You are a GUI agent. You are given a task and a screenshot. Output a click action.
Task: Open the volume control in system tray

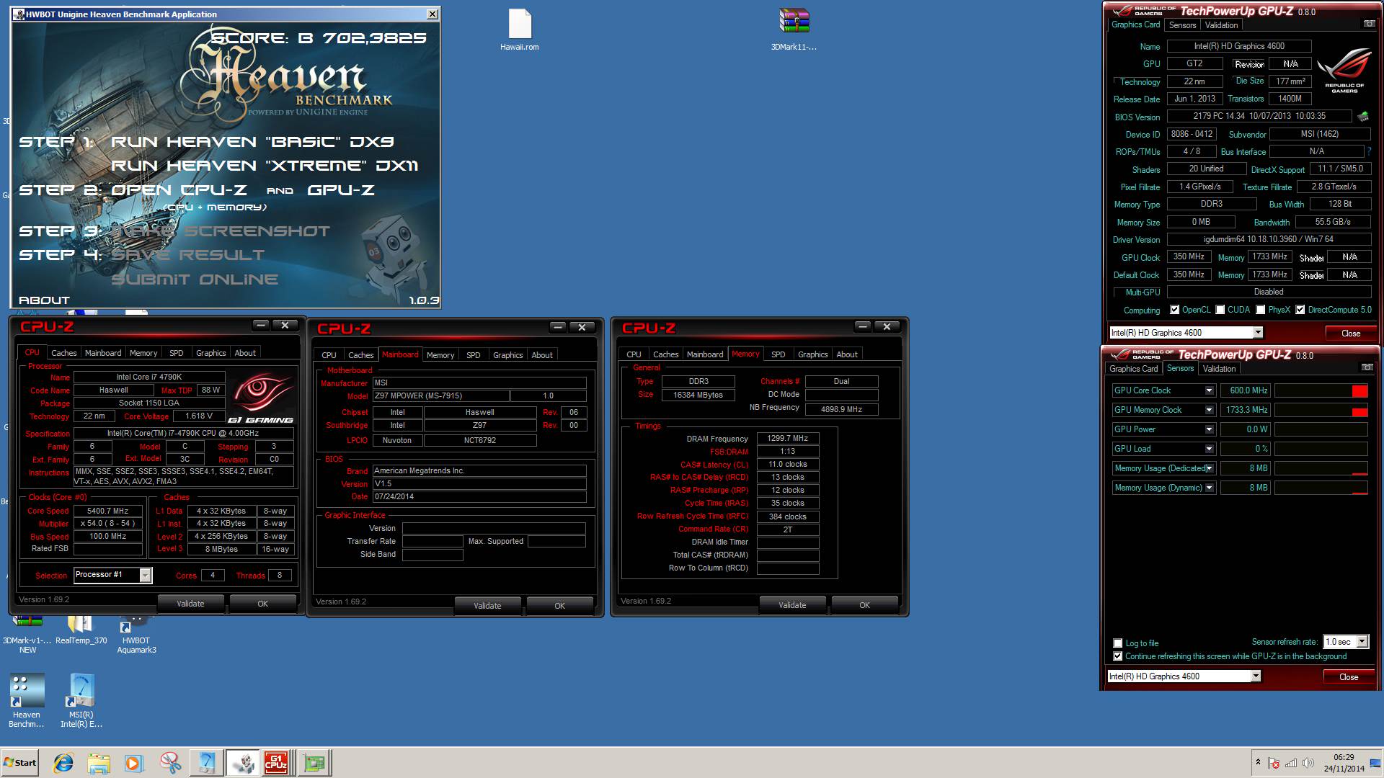point(1308,763)
